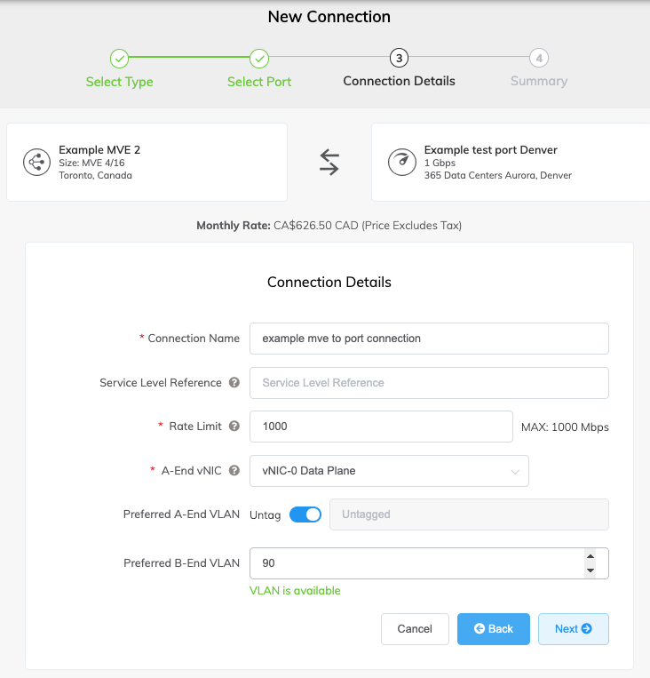
Task: Toggle the Untag switch off
Action: click(305, 514)
